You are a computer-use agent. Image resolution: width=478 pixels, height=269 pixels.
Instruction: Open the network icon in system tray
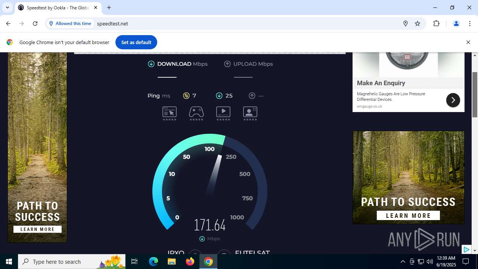tap(421, 262)
